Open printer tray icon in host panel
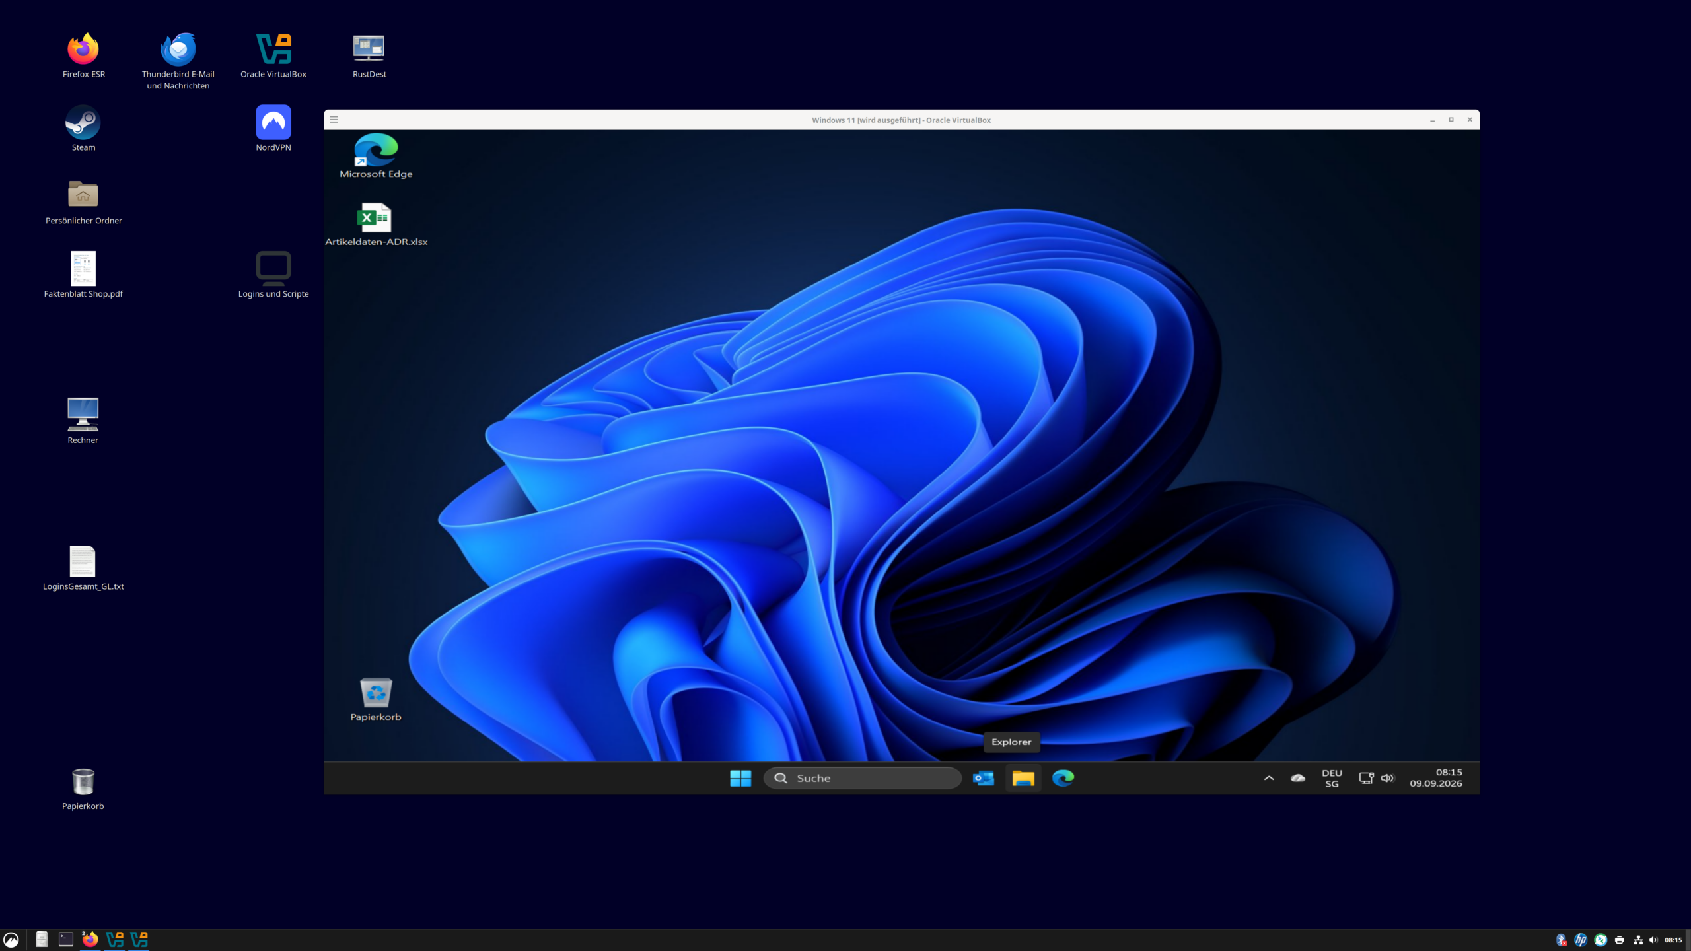The height and width of the screenshot is (951, 1691). click(1620, 940)
